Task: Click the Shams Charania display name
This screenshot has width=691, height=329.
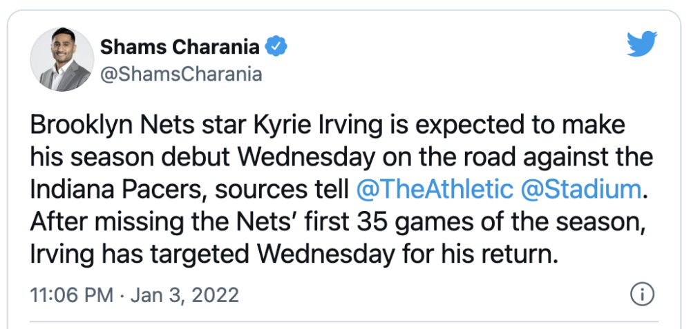Action: pos(180,47)
